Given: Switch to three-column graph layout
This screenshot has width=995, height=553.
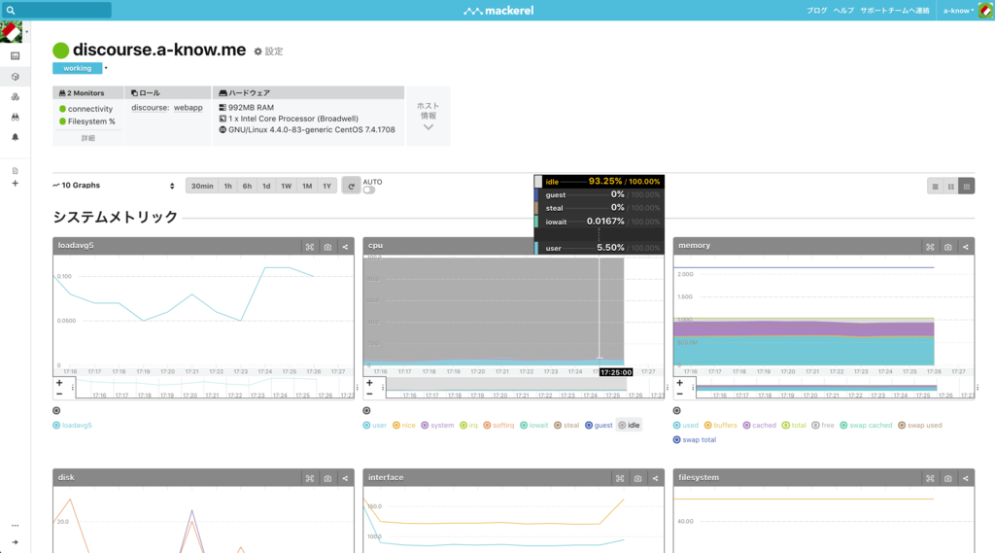Looking at the screenshot, I should [x=967, y=186].
